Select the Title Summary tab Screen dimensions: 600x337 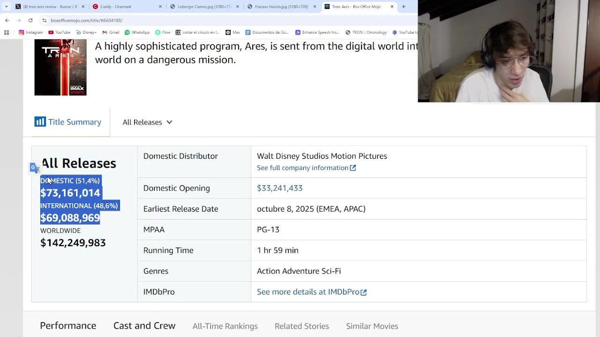pyautogui.click(x=68, y=122)
